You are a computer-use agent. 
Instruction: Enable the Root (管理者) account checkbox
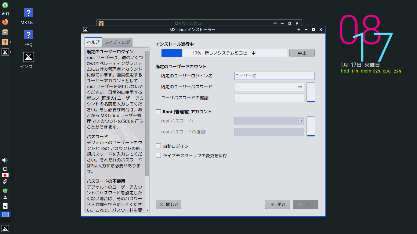coord(158,112)
